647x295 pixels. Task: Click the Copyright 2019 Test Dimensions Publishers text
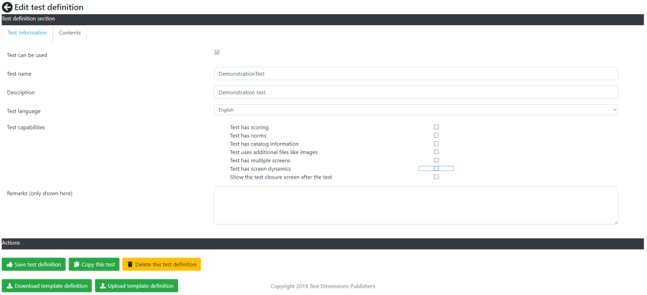tap(323, 286)
